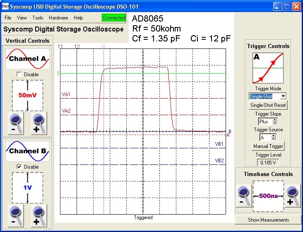Zoom out Channel B vertical scale
Screen dimensions: 303x232
click(15, 215)
